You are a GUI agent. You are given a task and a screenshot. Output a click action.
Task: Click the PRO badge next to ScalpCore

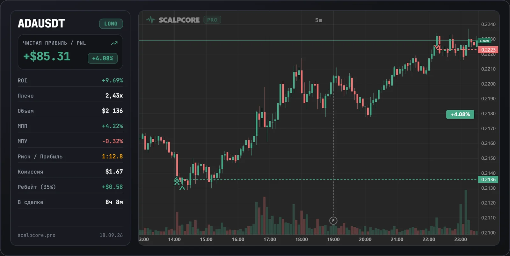212,20
